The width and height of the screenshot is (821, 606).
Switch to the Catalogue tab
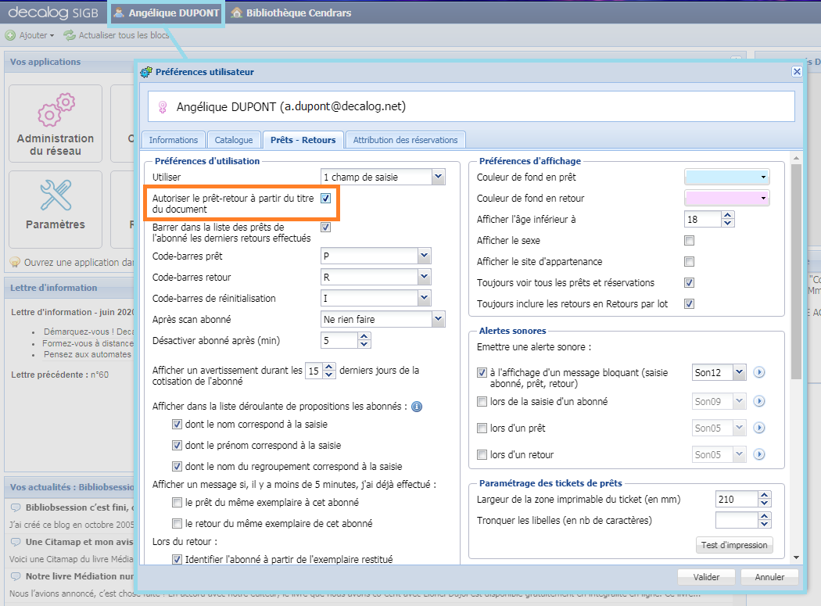(x=234, y=140)
